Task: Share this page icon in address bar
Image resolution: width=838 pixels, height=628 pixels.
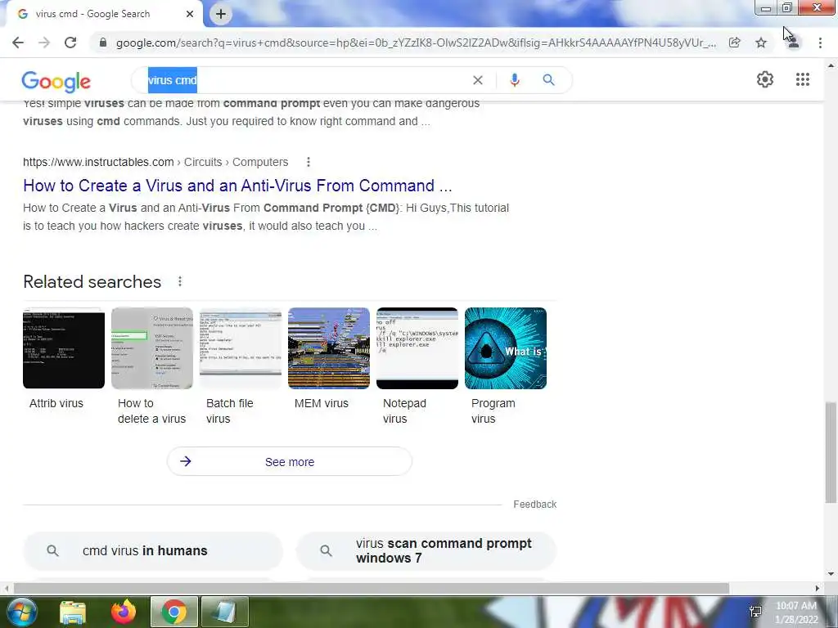Action: 735,43
